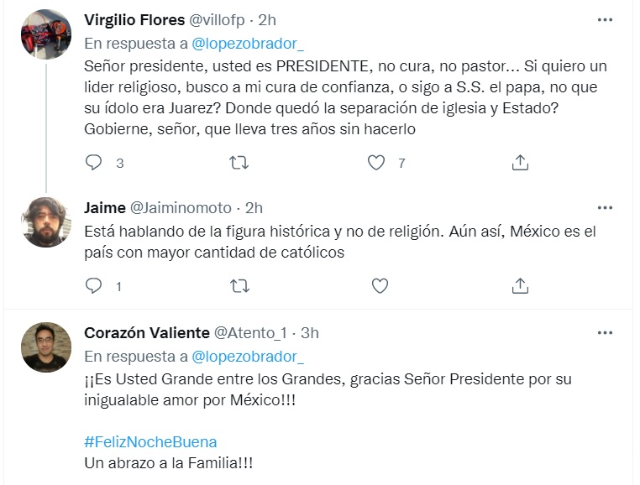The height and width of the screenshot is (485, 640).
Task: Share Virgilio Flores's tweet
Action: point(520,163)
